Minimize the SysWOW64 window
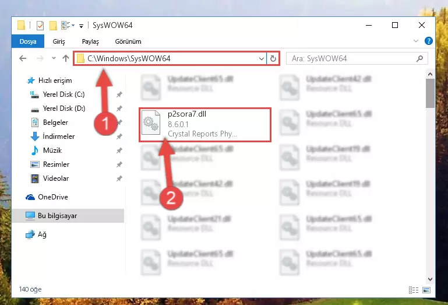 (369, 25)
